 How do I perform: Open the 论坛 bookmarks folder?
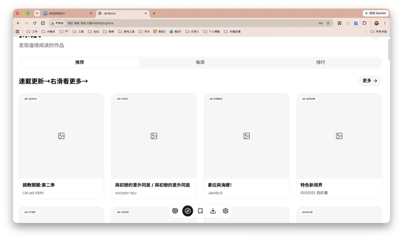(94, 32)
